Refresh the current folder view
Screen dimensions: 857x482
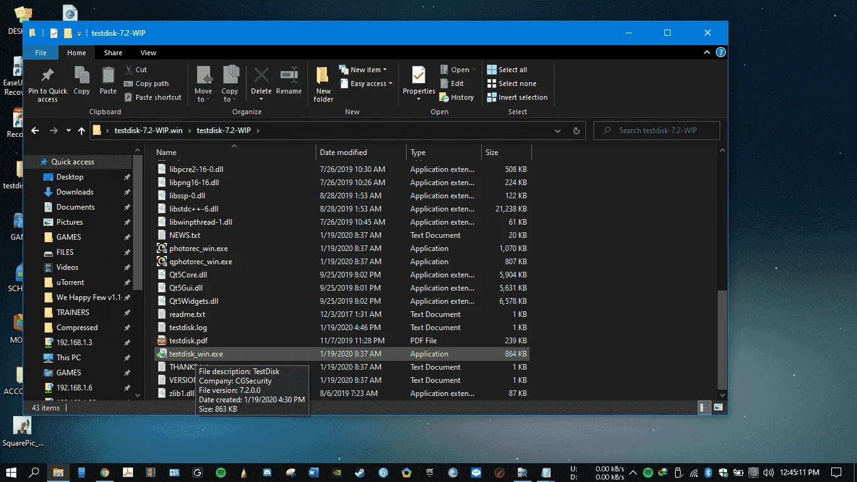pos(576,131)
